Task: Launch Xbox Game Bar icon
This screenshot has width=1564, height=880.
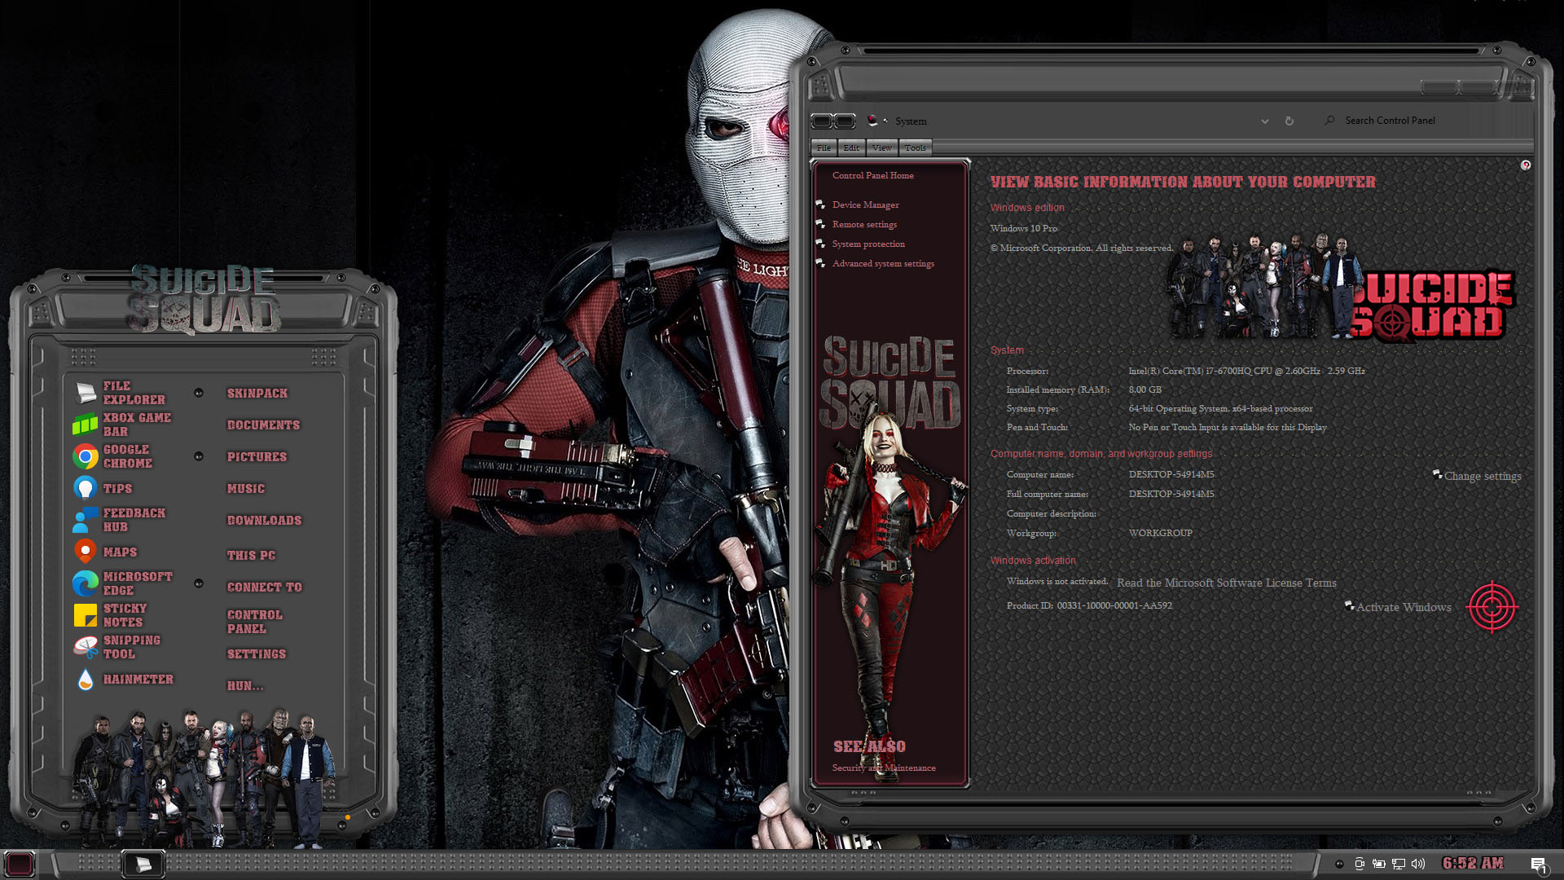Action: point(85,425)
